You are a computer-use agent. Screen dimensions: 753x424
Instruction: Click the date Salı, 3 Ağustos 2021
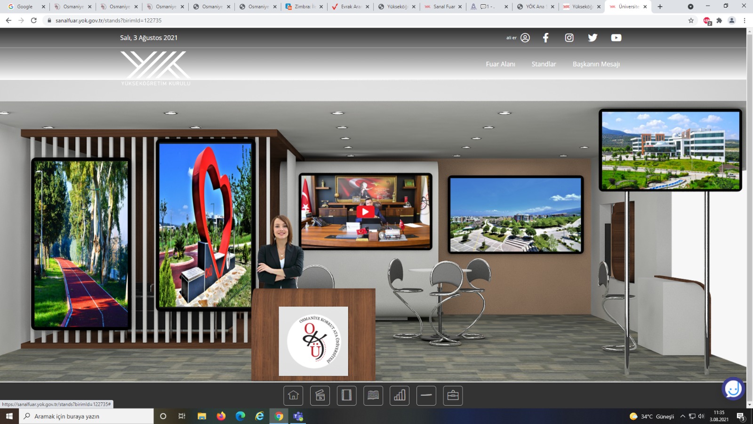[149, 38]
